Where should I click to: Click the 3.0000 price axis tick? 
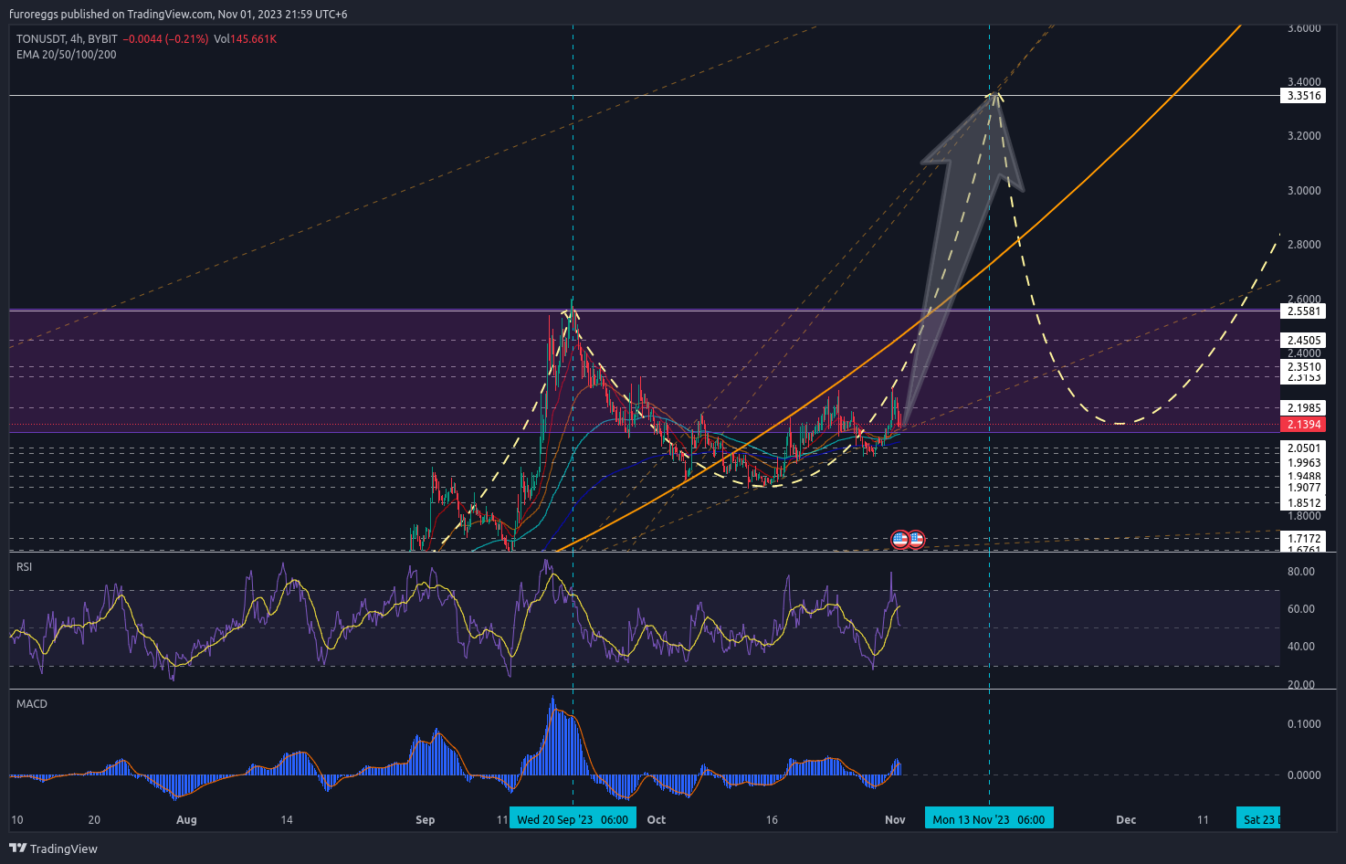[x=1304, y=191]
